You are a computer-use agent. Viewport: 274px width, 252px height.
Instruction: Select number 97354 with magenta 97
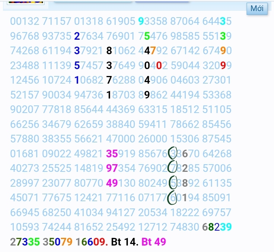click(121, 168)
